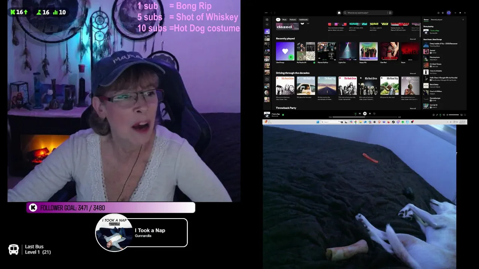
Task: Mute Spotify volume speaker icon
Action: 447,115
